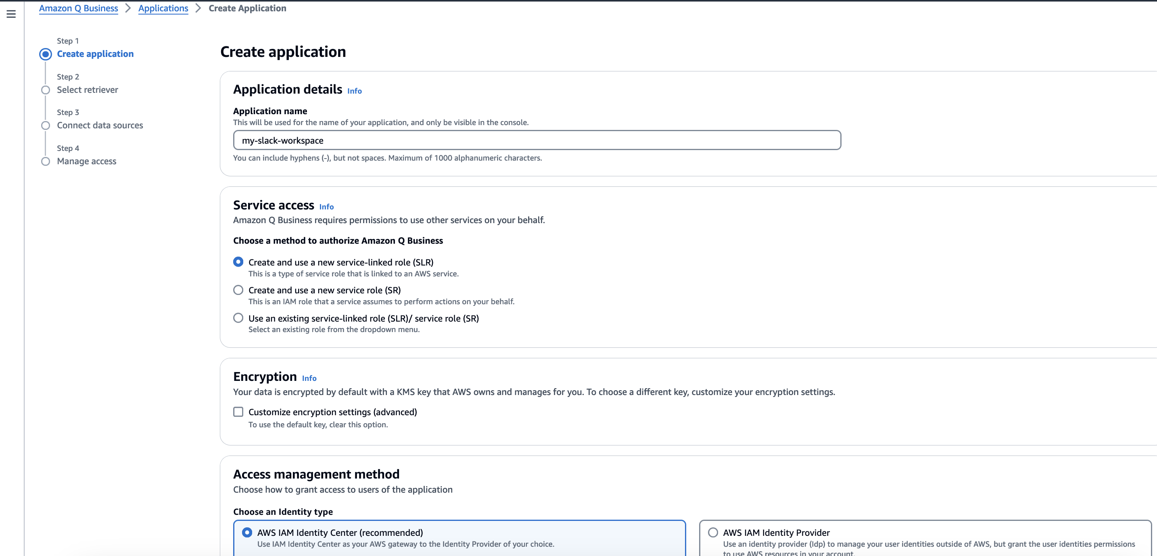Screen dimensions: 1157x556
Task: Enable Customize encryption settings checkbox
Action: coord(238,412)
